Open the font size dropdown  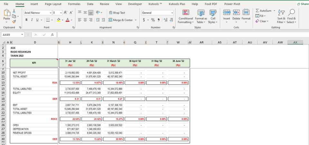(x=61, y=13)
